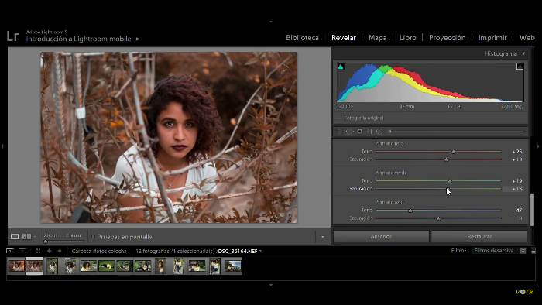Click the main portrait photo preview
The image size is (542, 305).
point(169,138)
